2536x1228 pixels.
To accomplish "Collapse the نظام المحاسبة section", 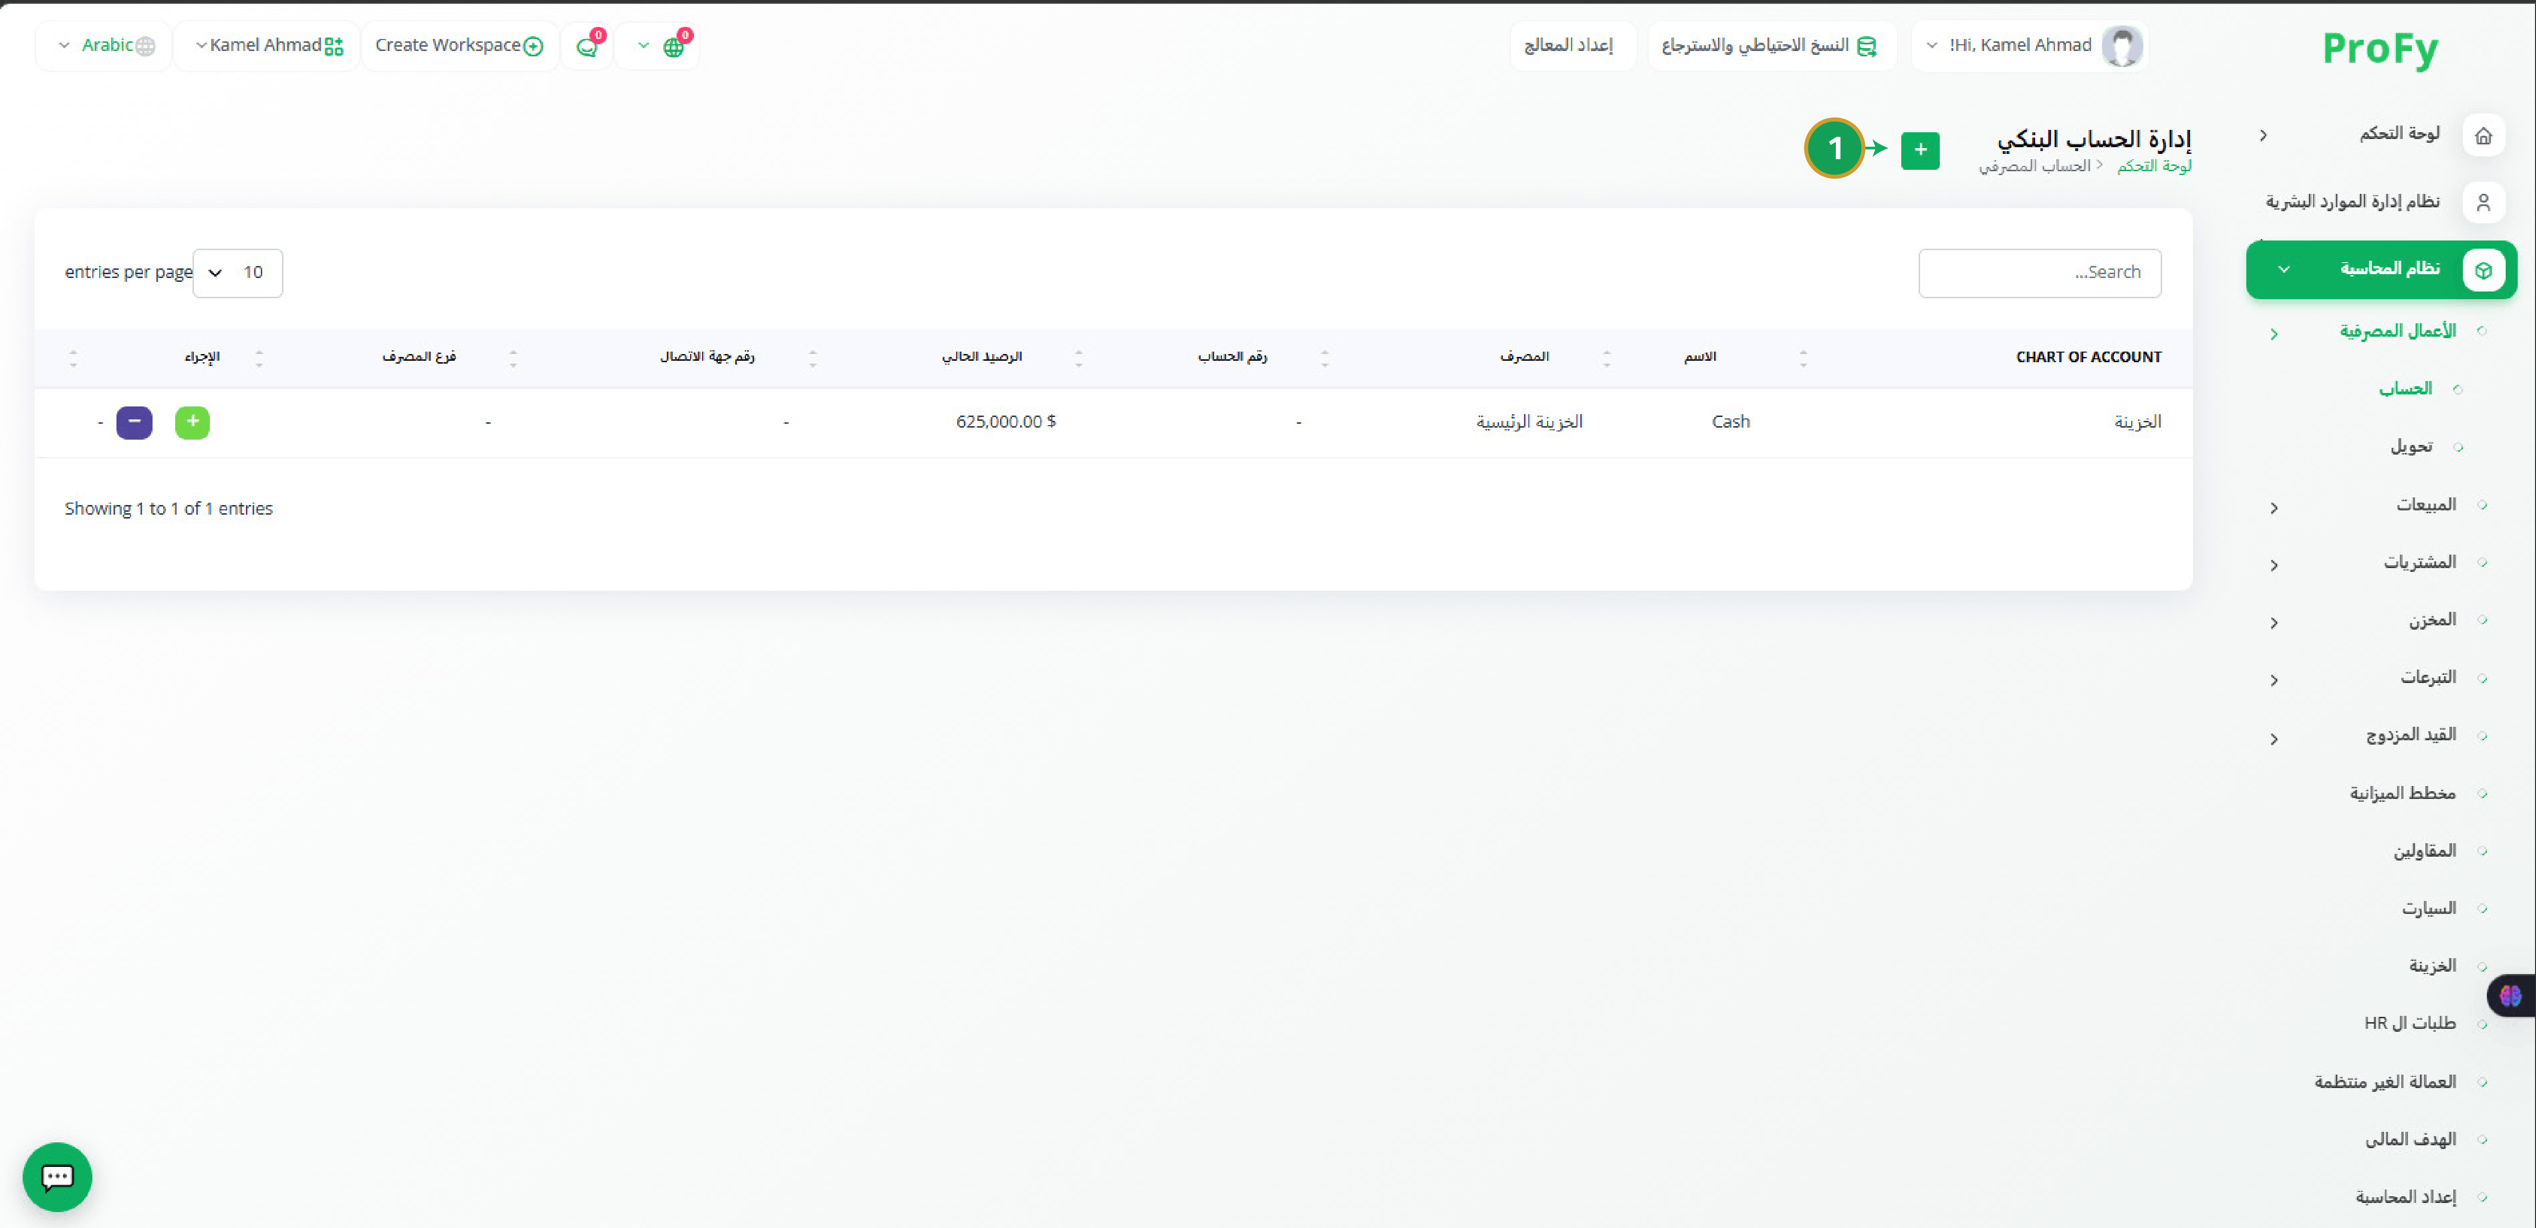I will (2284, 268).
